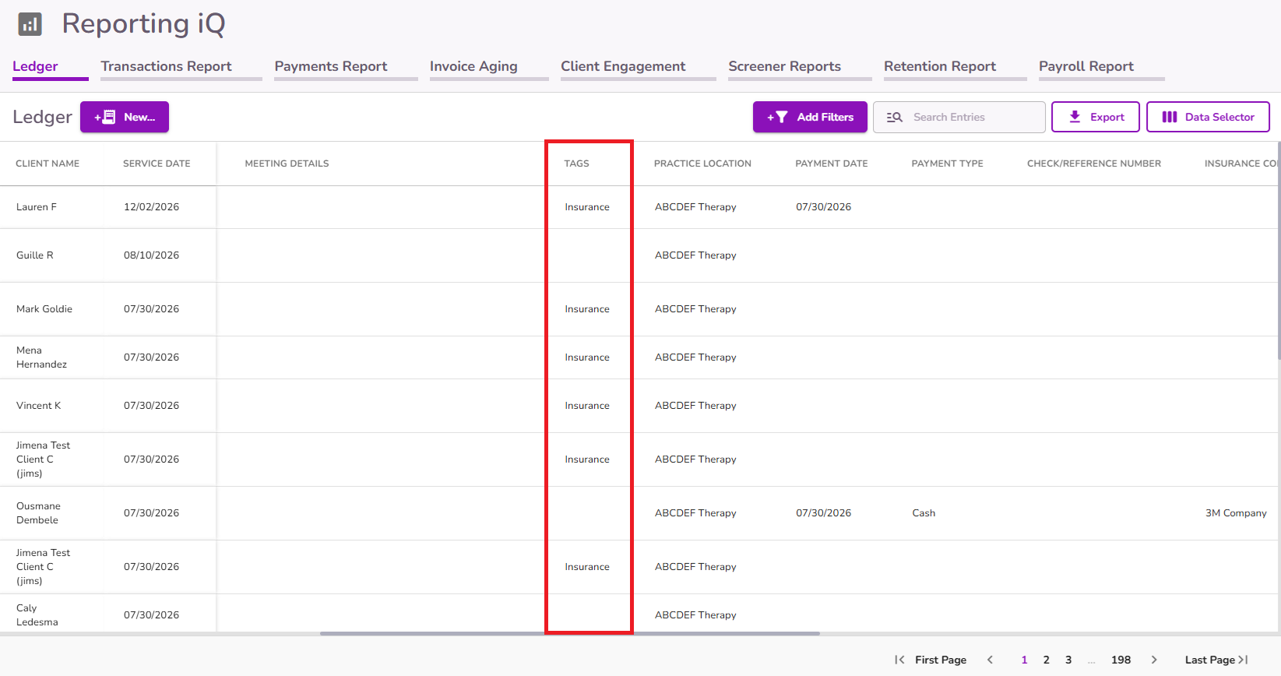This screenshot has height=676, width=1281.
Task: Select client Vincent K
Action: 38,406
